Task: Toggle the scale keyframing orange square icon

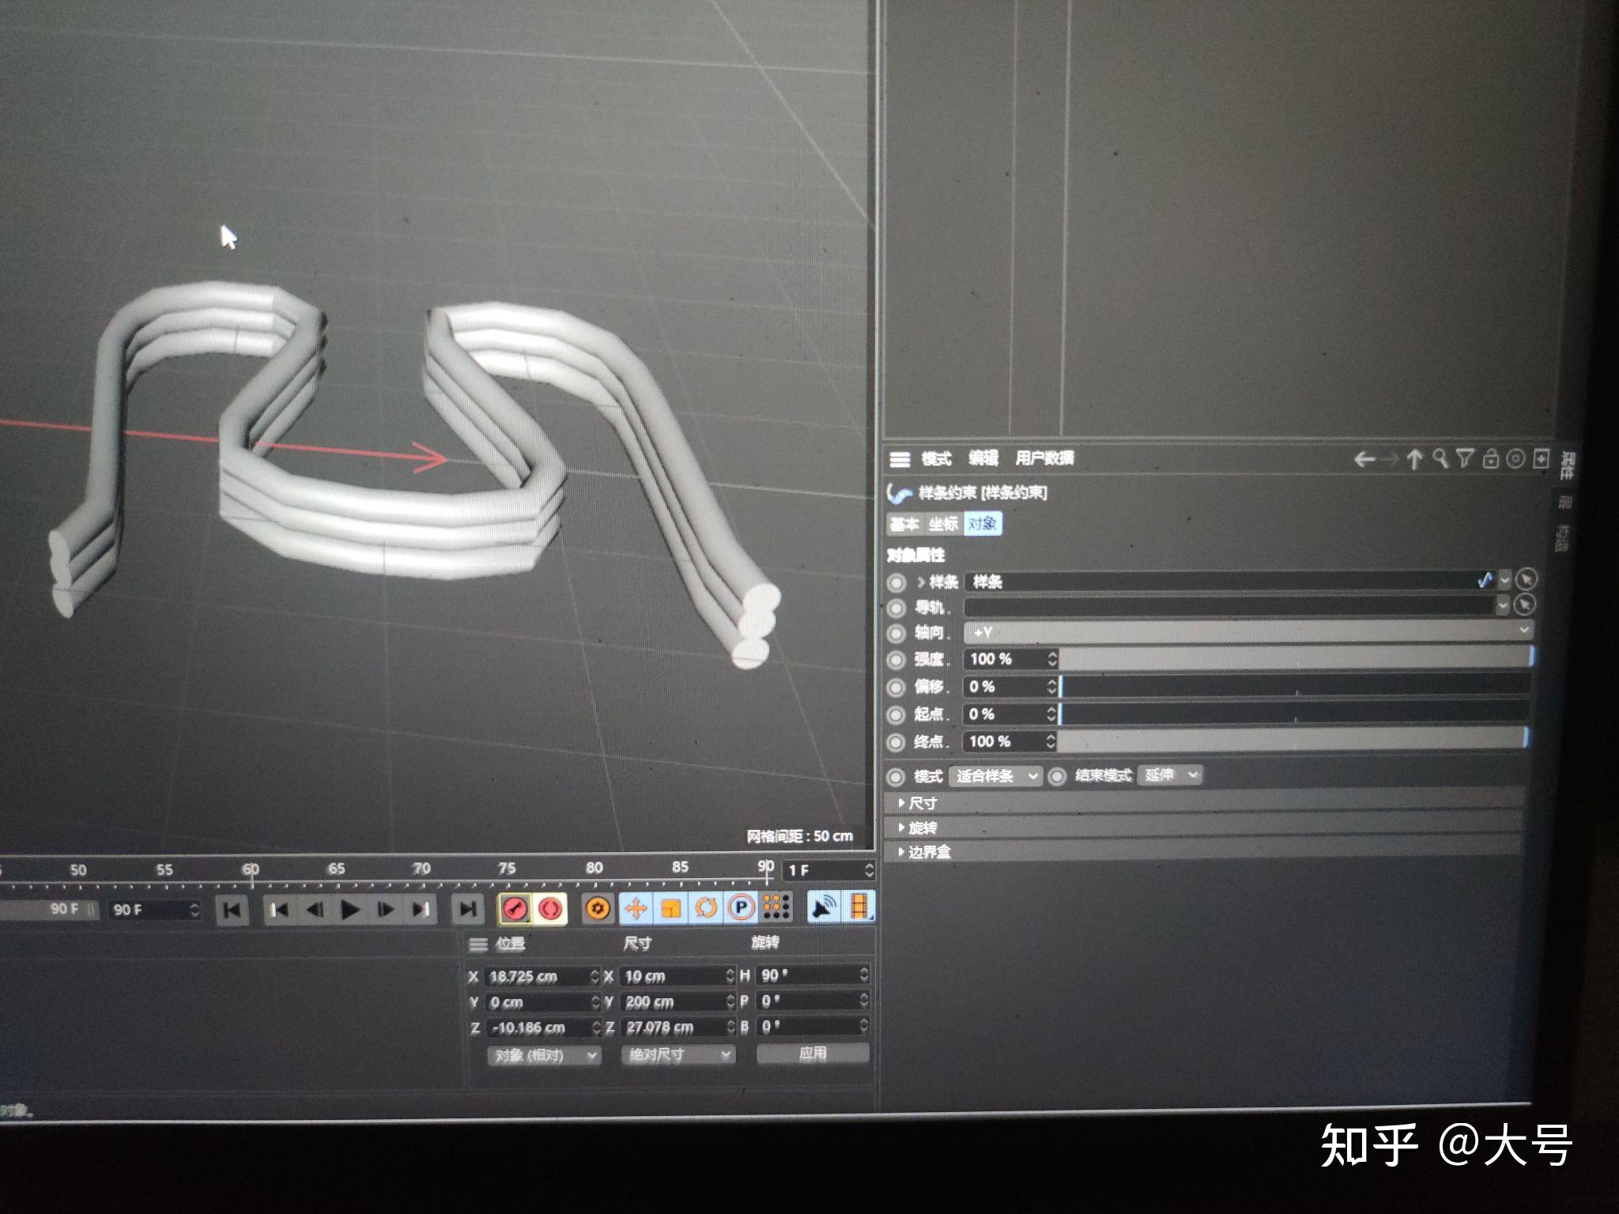Action: (672, 907)
